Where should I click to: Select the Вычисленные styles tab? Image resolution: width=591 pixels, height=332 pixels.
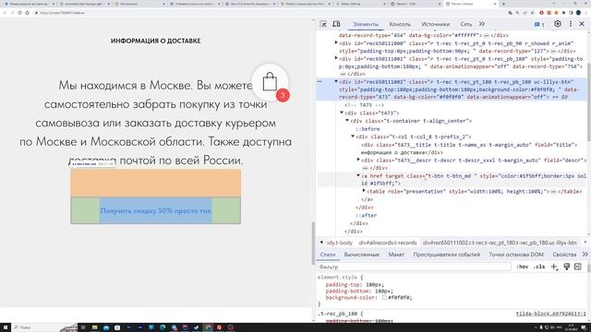(361, 255)
